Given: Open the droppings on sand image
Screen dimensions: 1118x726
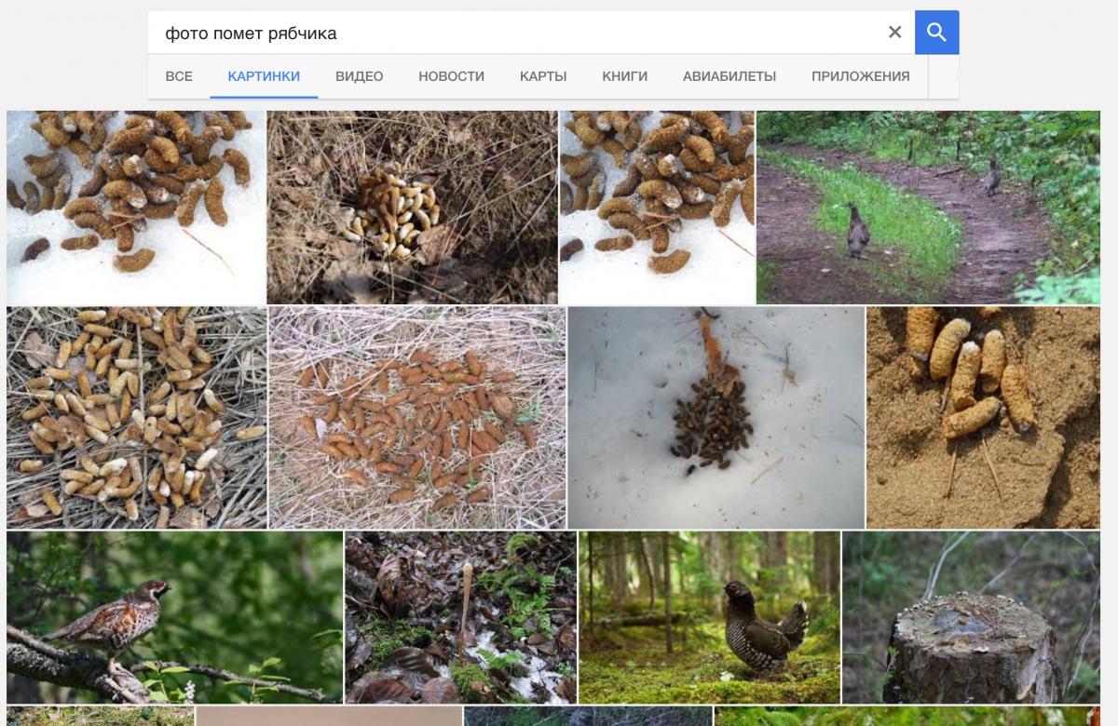Looking at the screenshot, I should click(x=983, y=417).
